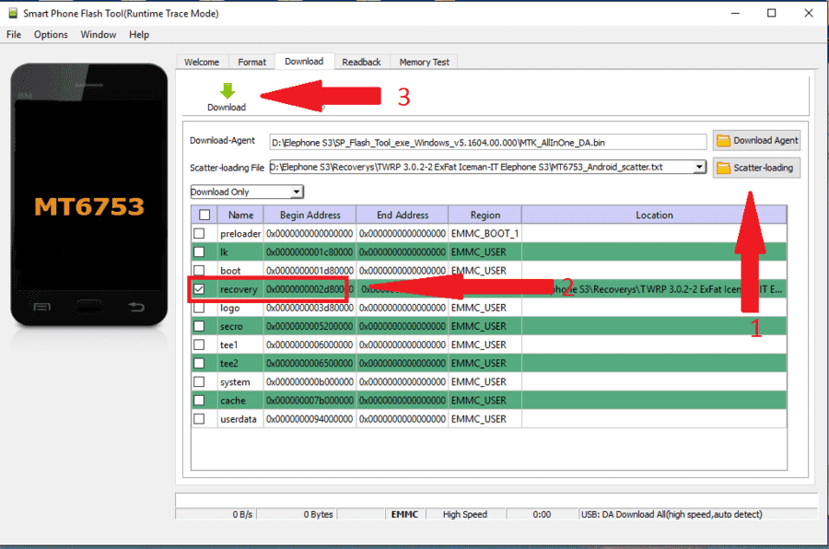Screen dimensions: 829x549
Task: Enable the preloader partition checkbox
Action: pyautogui.click(x=199, y=233)
